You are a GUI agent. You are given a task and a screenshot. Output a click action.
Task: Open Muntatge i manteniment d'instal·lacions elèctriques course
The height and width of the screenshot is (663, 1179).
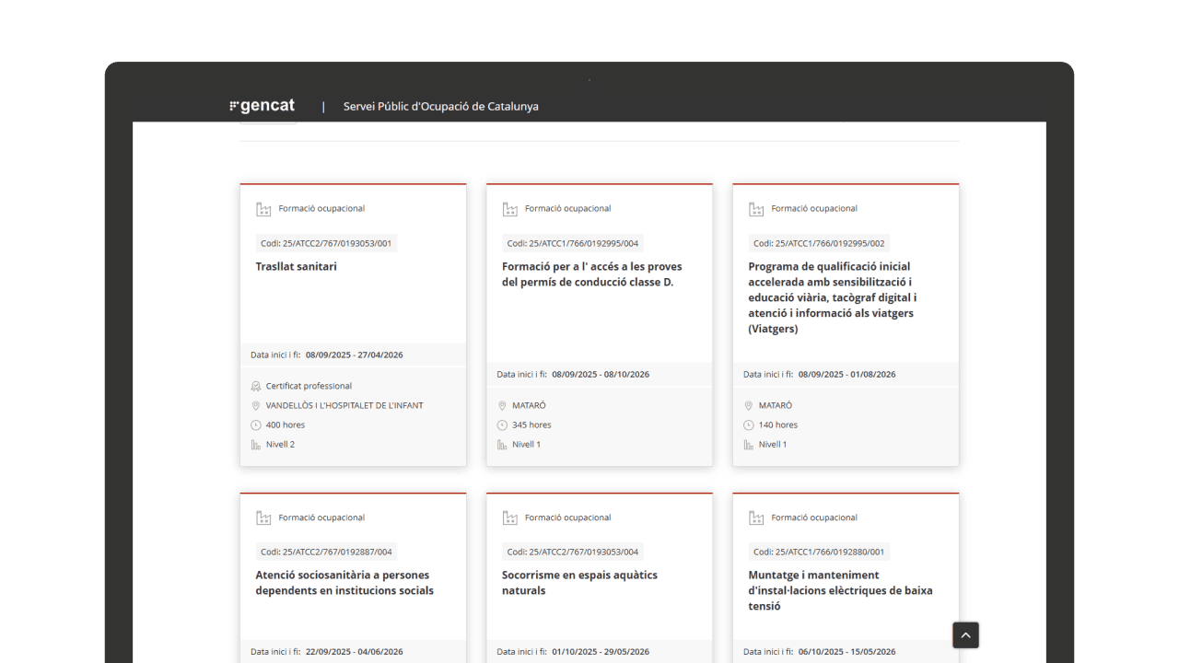coord(839,590)
